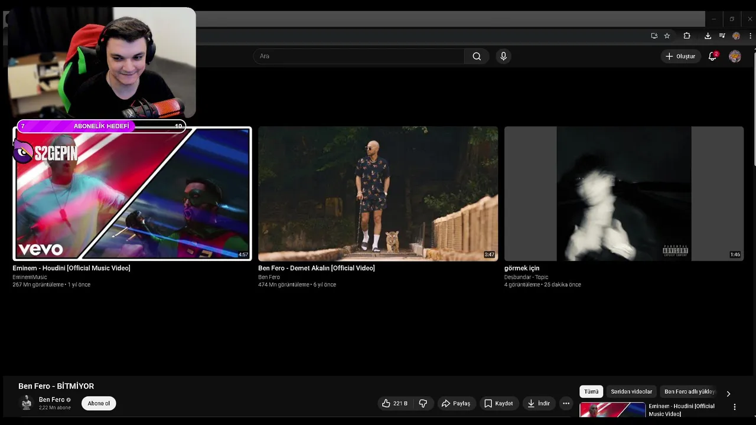Open the sidebar Eminem Houdini suggestion thumbnail
Screen dimensions: 756x425
(x=612, y=410)
